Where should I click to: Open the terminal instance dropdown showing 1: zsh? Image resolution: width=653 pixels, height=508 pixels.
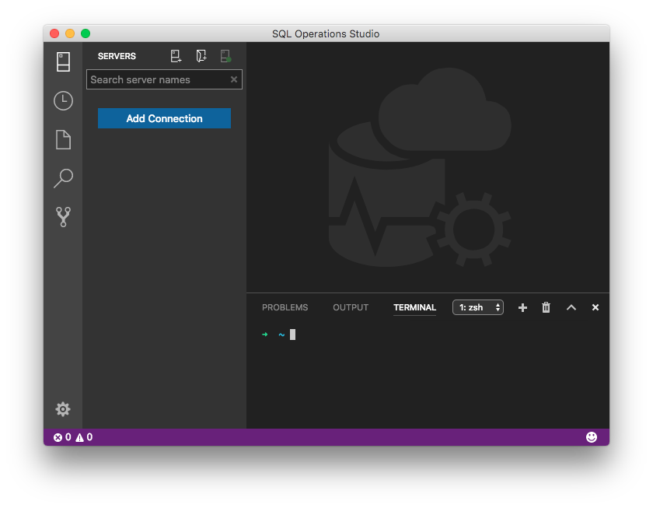(477, 307)
